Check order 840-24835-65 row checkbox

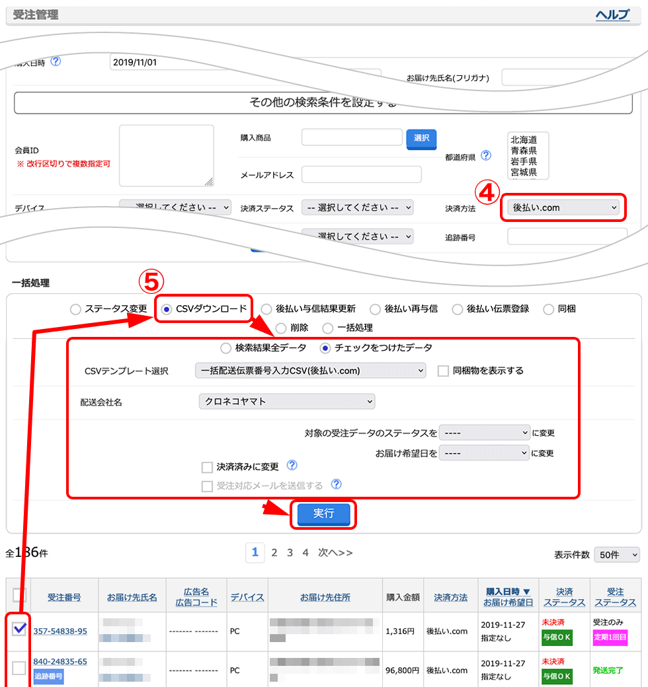(x=19, y=668)
